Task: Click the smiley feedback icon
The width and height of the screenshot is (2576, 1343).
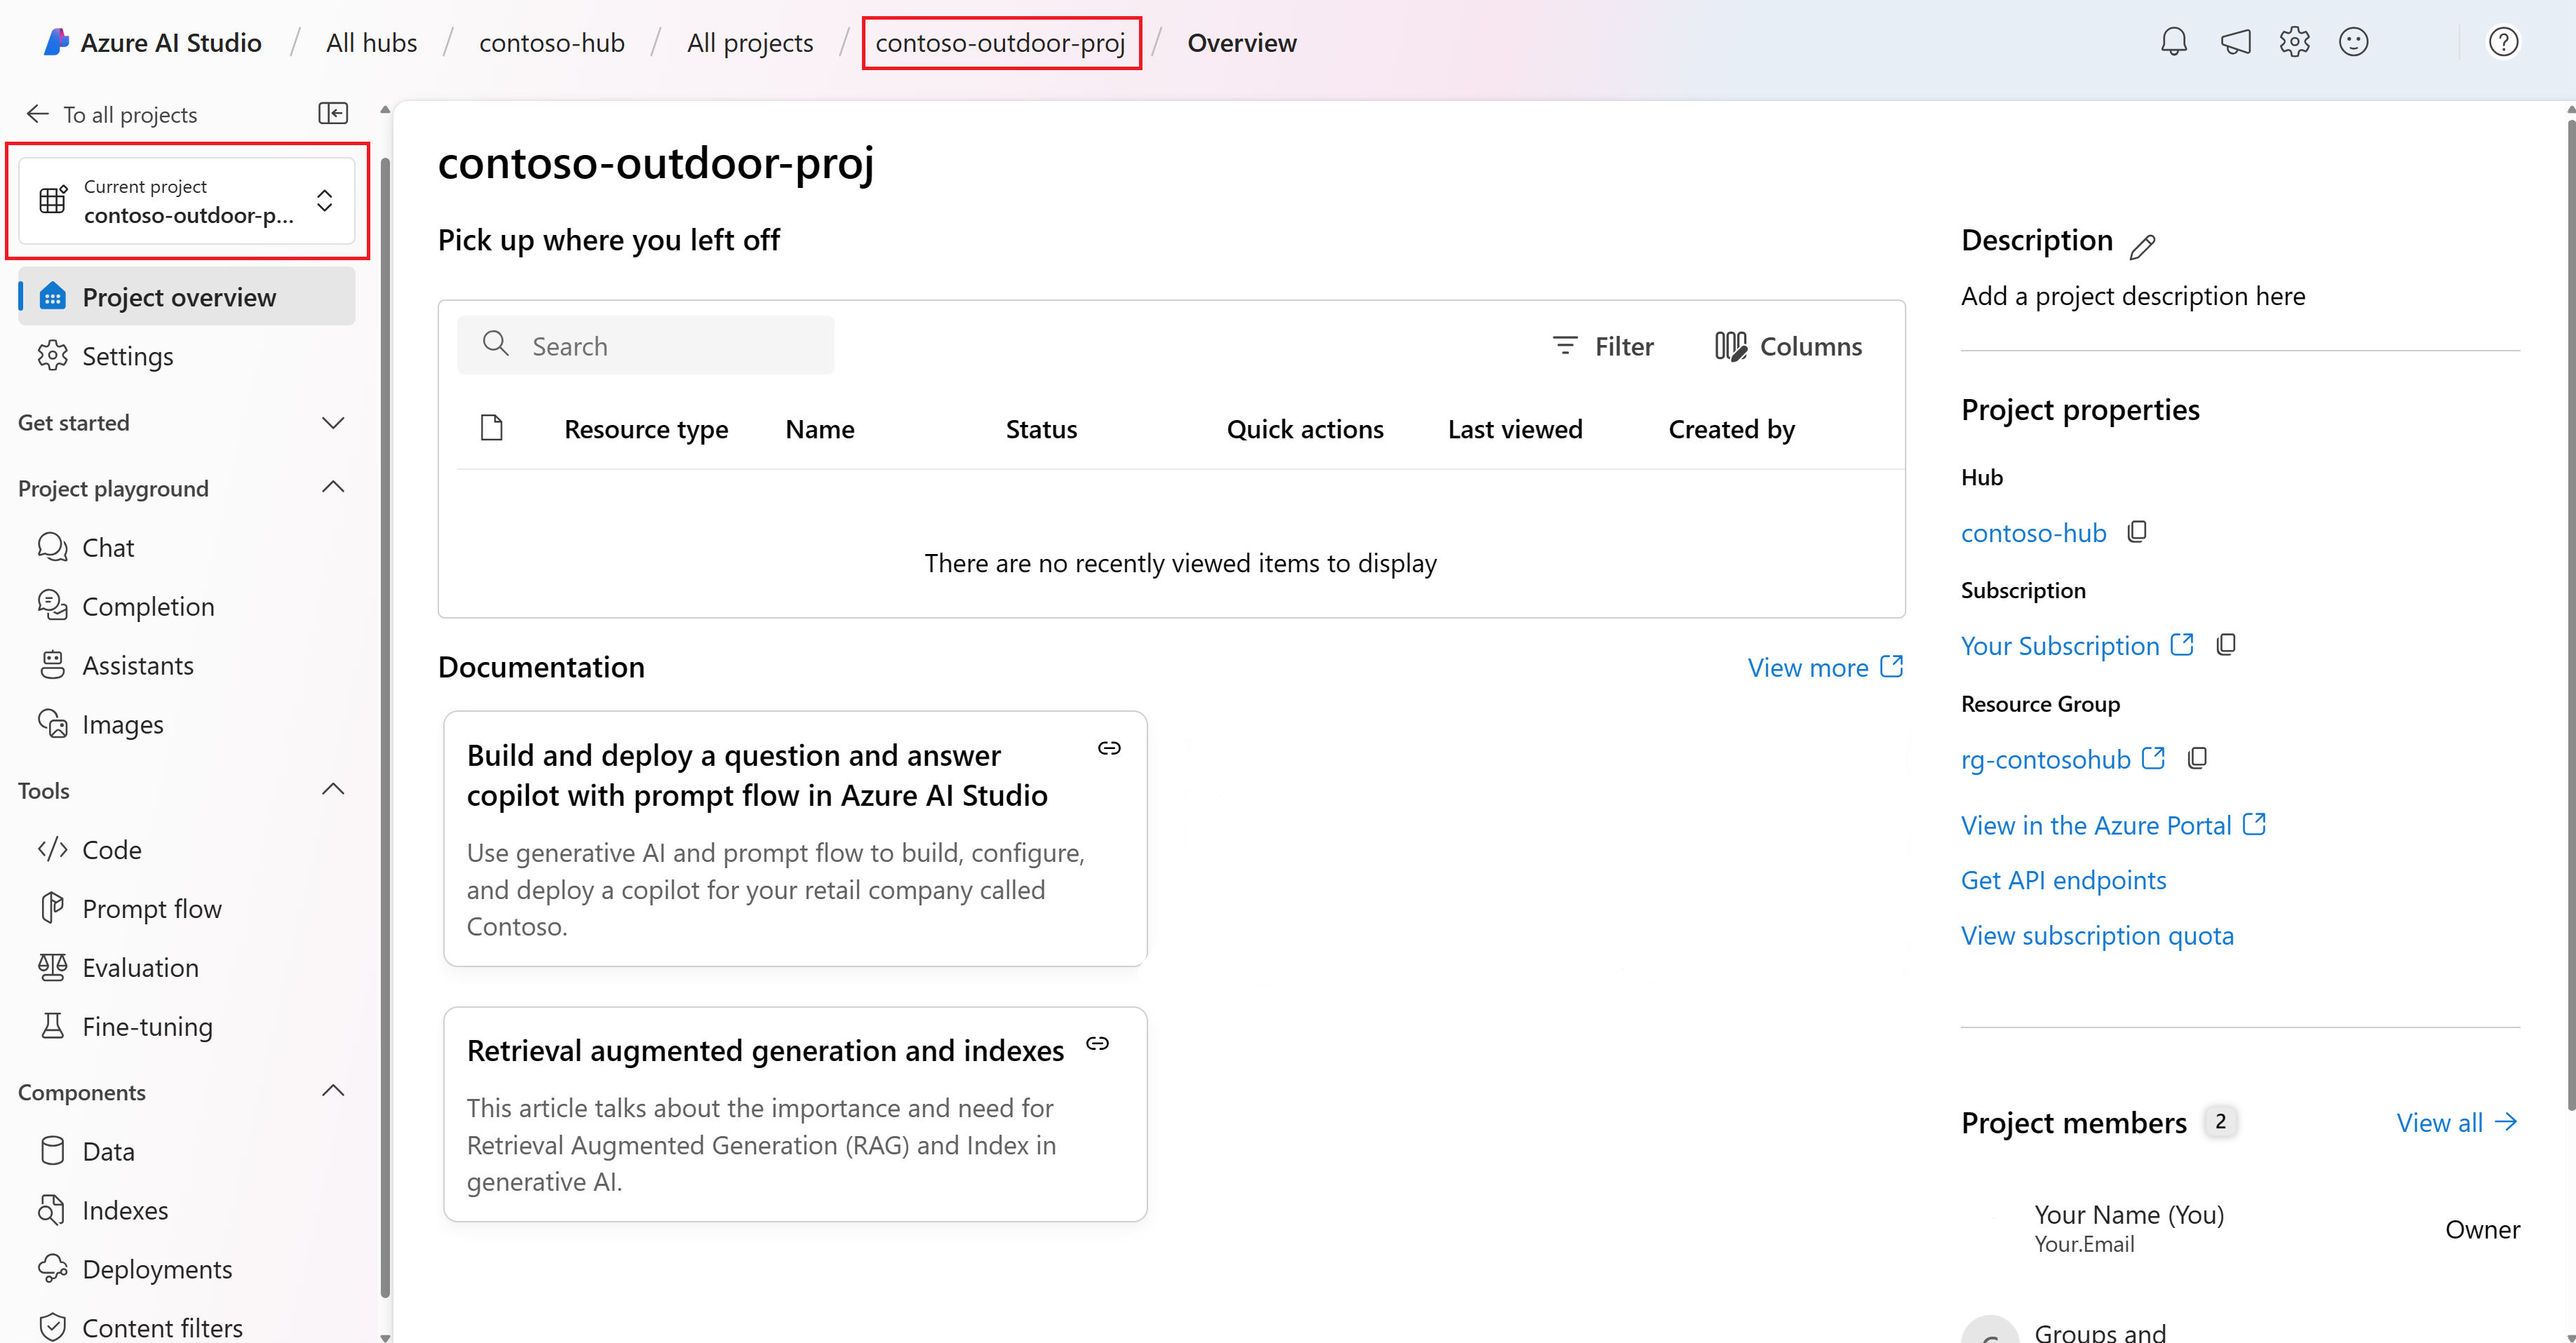Action: [2353, 42]
